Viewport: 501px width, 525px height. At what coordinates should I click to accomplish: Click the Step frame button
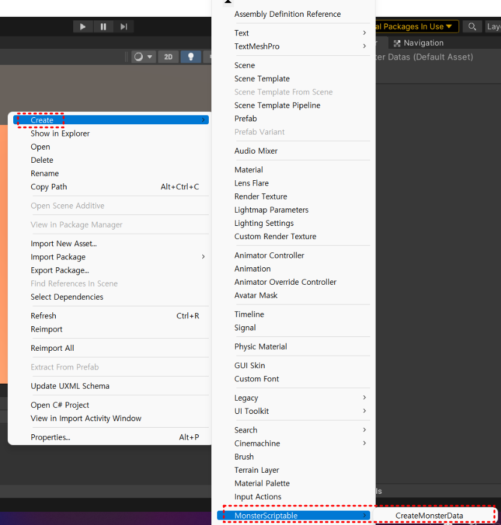point(124,26)
